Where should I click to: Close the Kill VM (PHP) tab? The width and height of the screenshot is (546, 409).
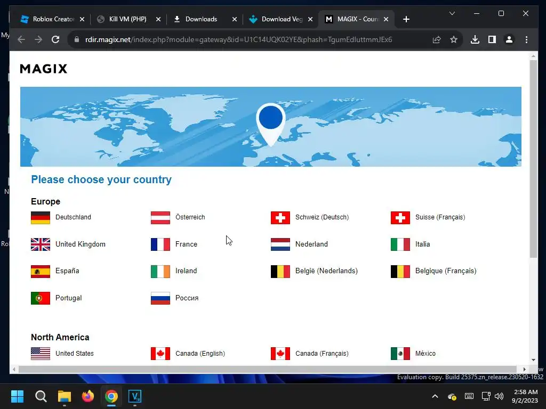coord(158,19)
